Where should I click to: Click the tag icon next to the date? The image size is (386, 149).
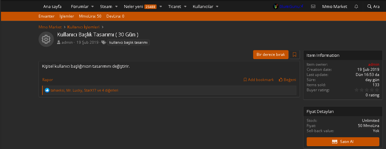click(x=104, y=42)
